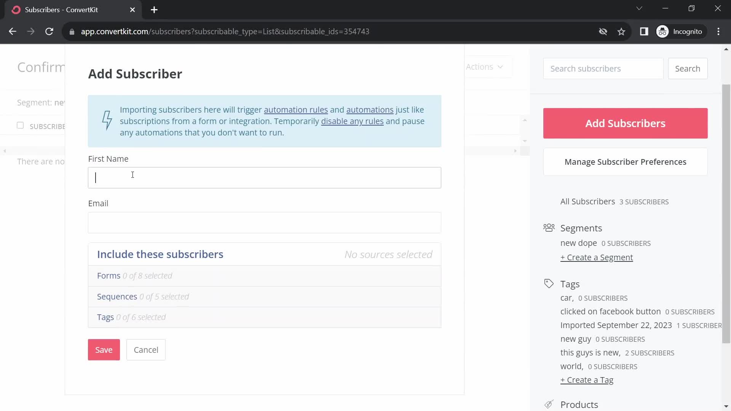This screenshot has height=411, width=731.
Task: Click the lightning bolt info icon
Action: click(107, 121)
